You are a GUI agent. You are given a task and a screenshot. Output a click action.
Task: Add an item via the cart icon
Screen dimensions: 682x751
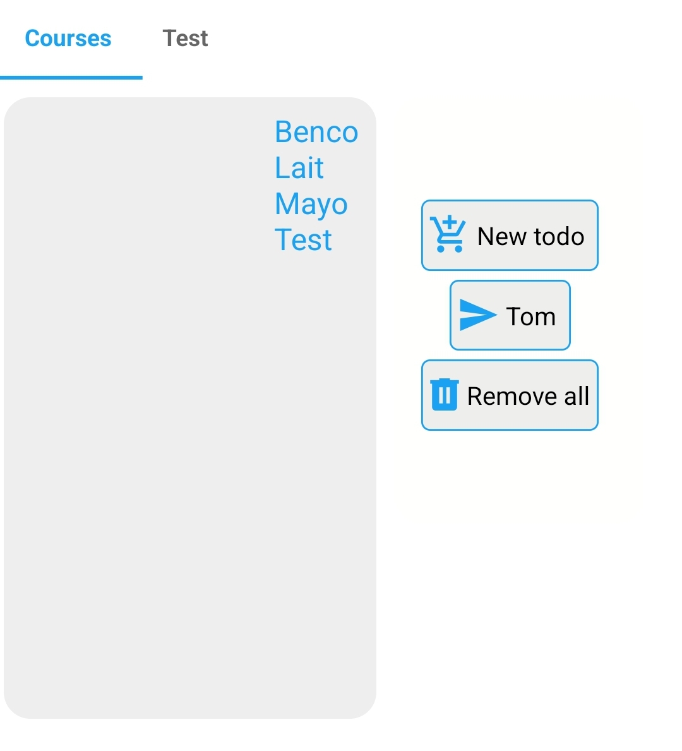pyautogui.click(x=448, y=234)
